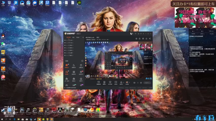Hide the 图片4 source with eye icon

click(65, 48)
